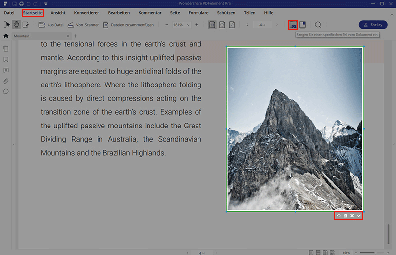Click the edit text tool icon
Viewport: 396px width, 255px height.
(x=26, y=25)
